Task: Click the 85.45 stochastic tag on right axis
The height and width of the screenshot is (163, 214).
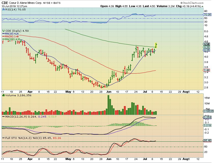Action: pyautogui.click(x=207, y=141)
